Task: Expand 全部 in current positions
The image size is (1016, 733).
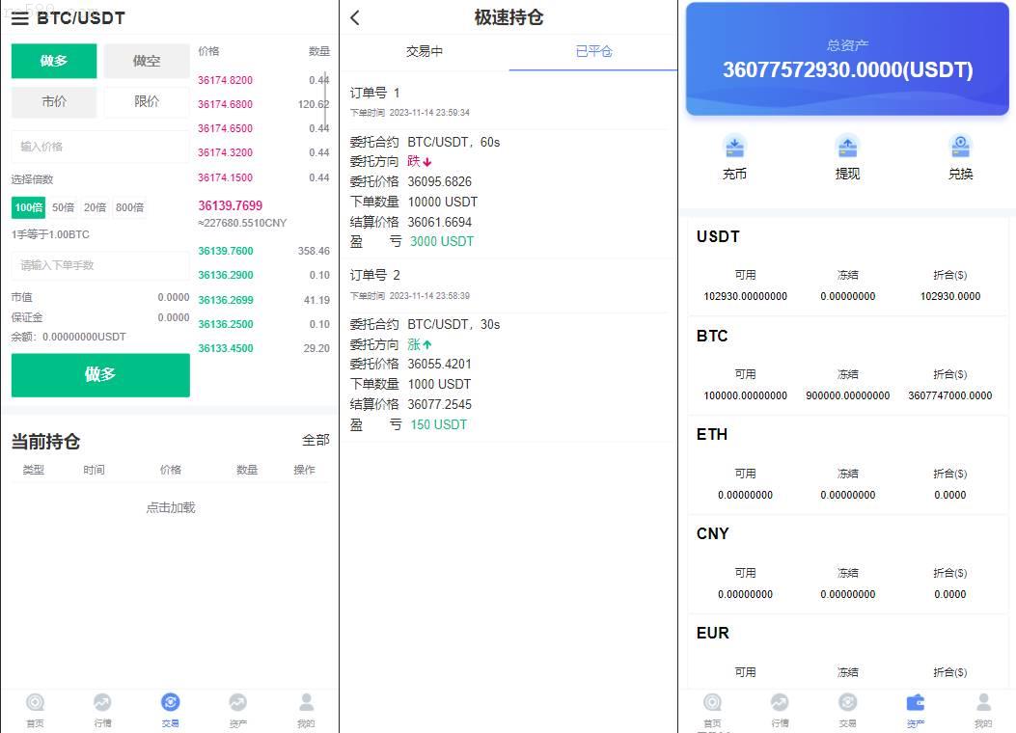Action: point(316,441)
